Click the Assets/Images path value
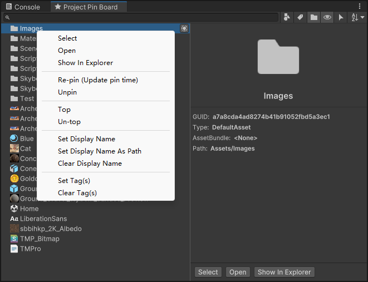Viewport: 368px width, 282px height. click(232, 149)
